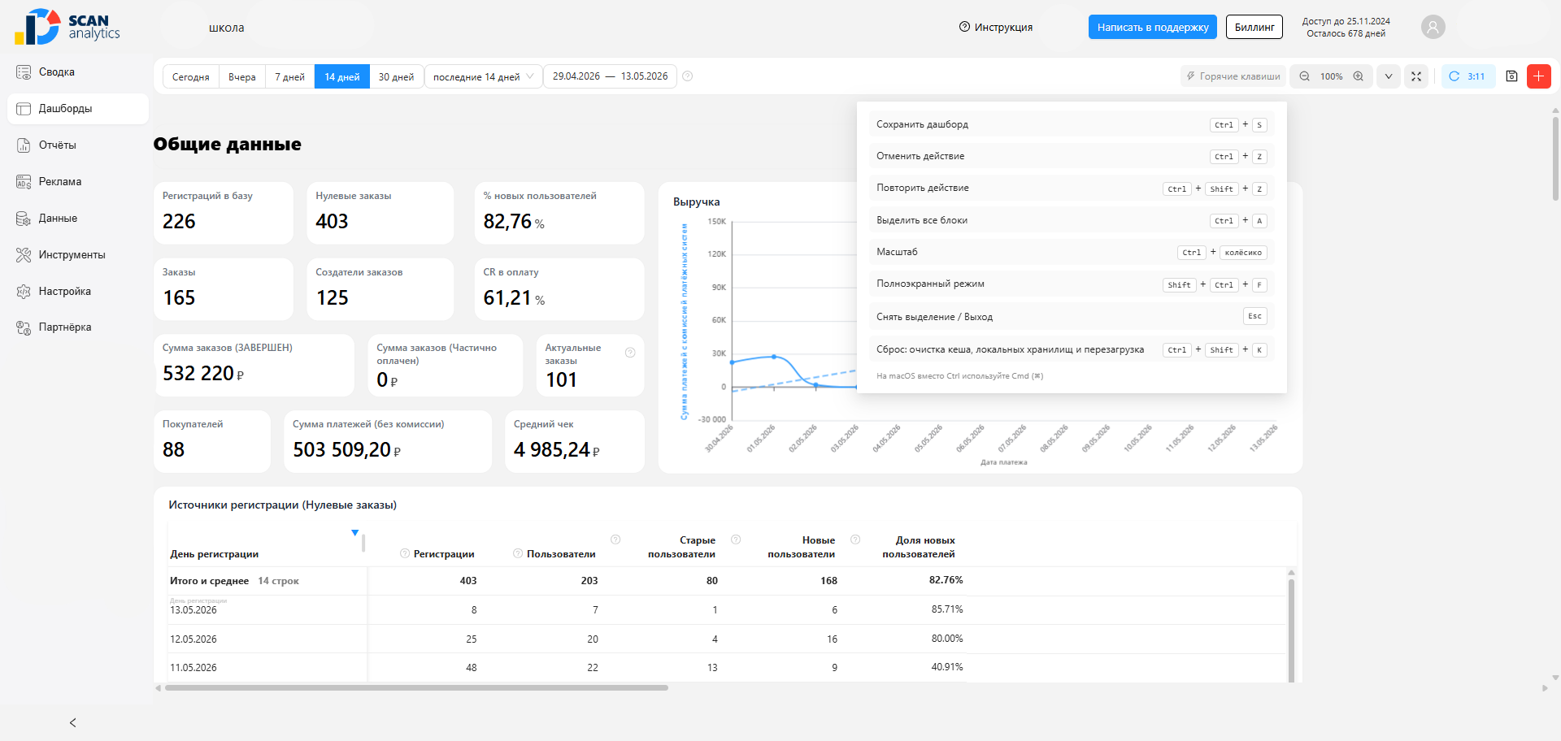1561x741 pixels.
Task: Click the Написать в поддержку button
Action: click(x=1153, y=27)
